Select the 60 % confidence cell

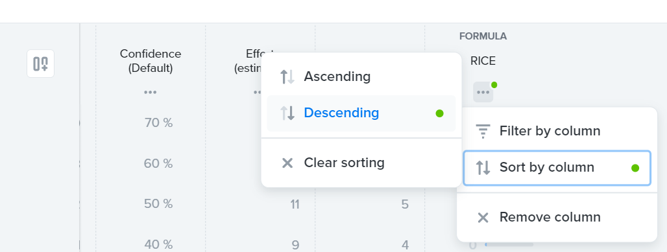coord(158,164)
